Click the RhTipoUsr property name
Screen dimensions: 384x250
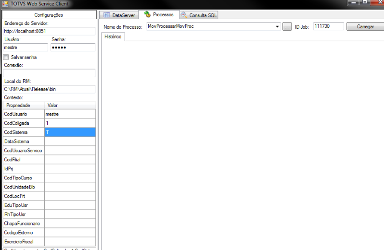click(x=15, y=214)
